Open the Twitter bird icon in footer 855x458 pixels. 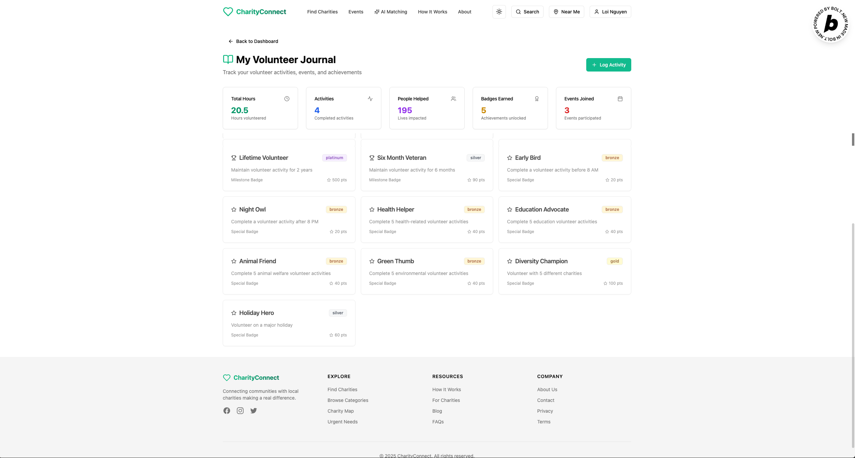tap(254, 411)
